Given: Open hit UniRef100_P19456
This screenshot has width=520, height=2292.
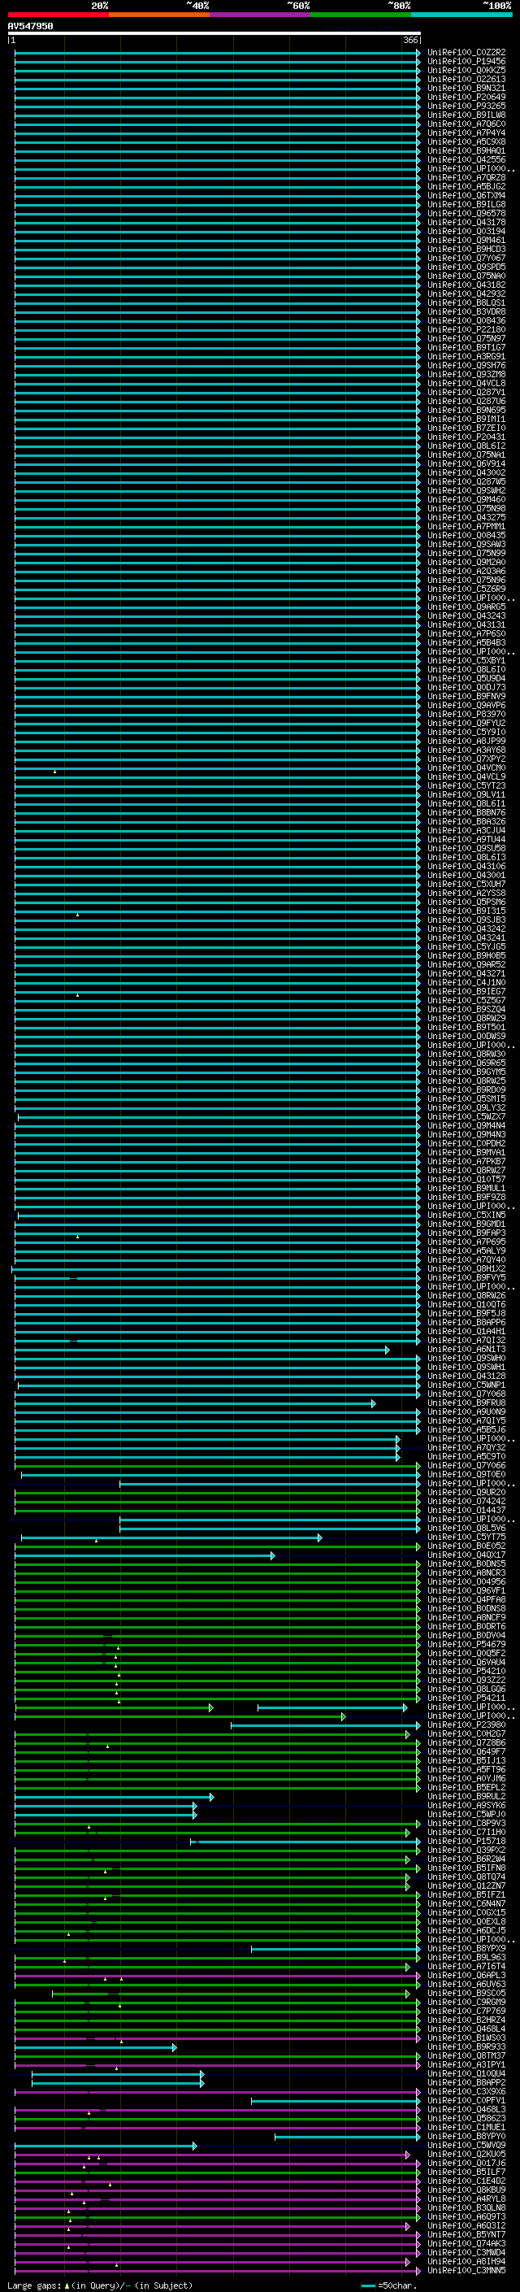Looking at the screenshot, I should coord(466,62).
